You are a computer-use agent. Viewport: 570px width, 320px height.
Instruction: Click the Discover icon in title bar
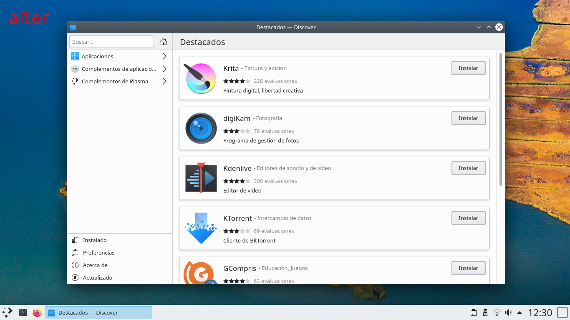[x=73, y=27]
